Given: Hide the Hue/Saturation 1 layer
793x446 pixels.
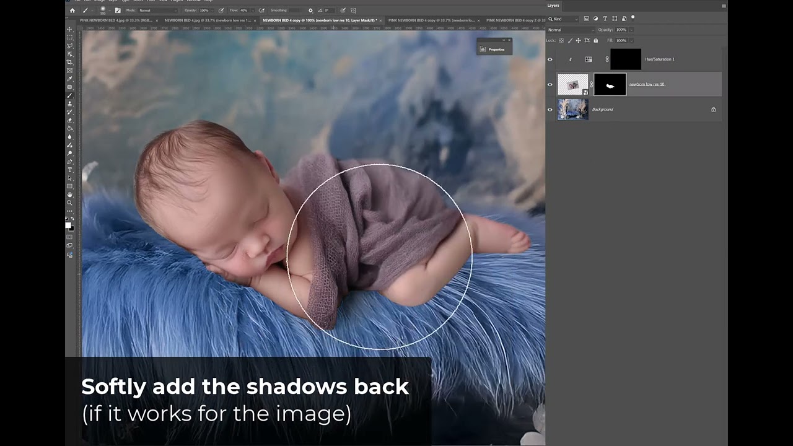Looking at the screenshot, I should point(550,59).
